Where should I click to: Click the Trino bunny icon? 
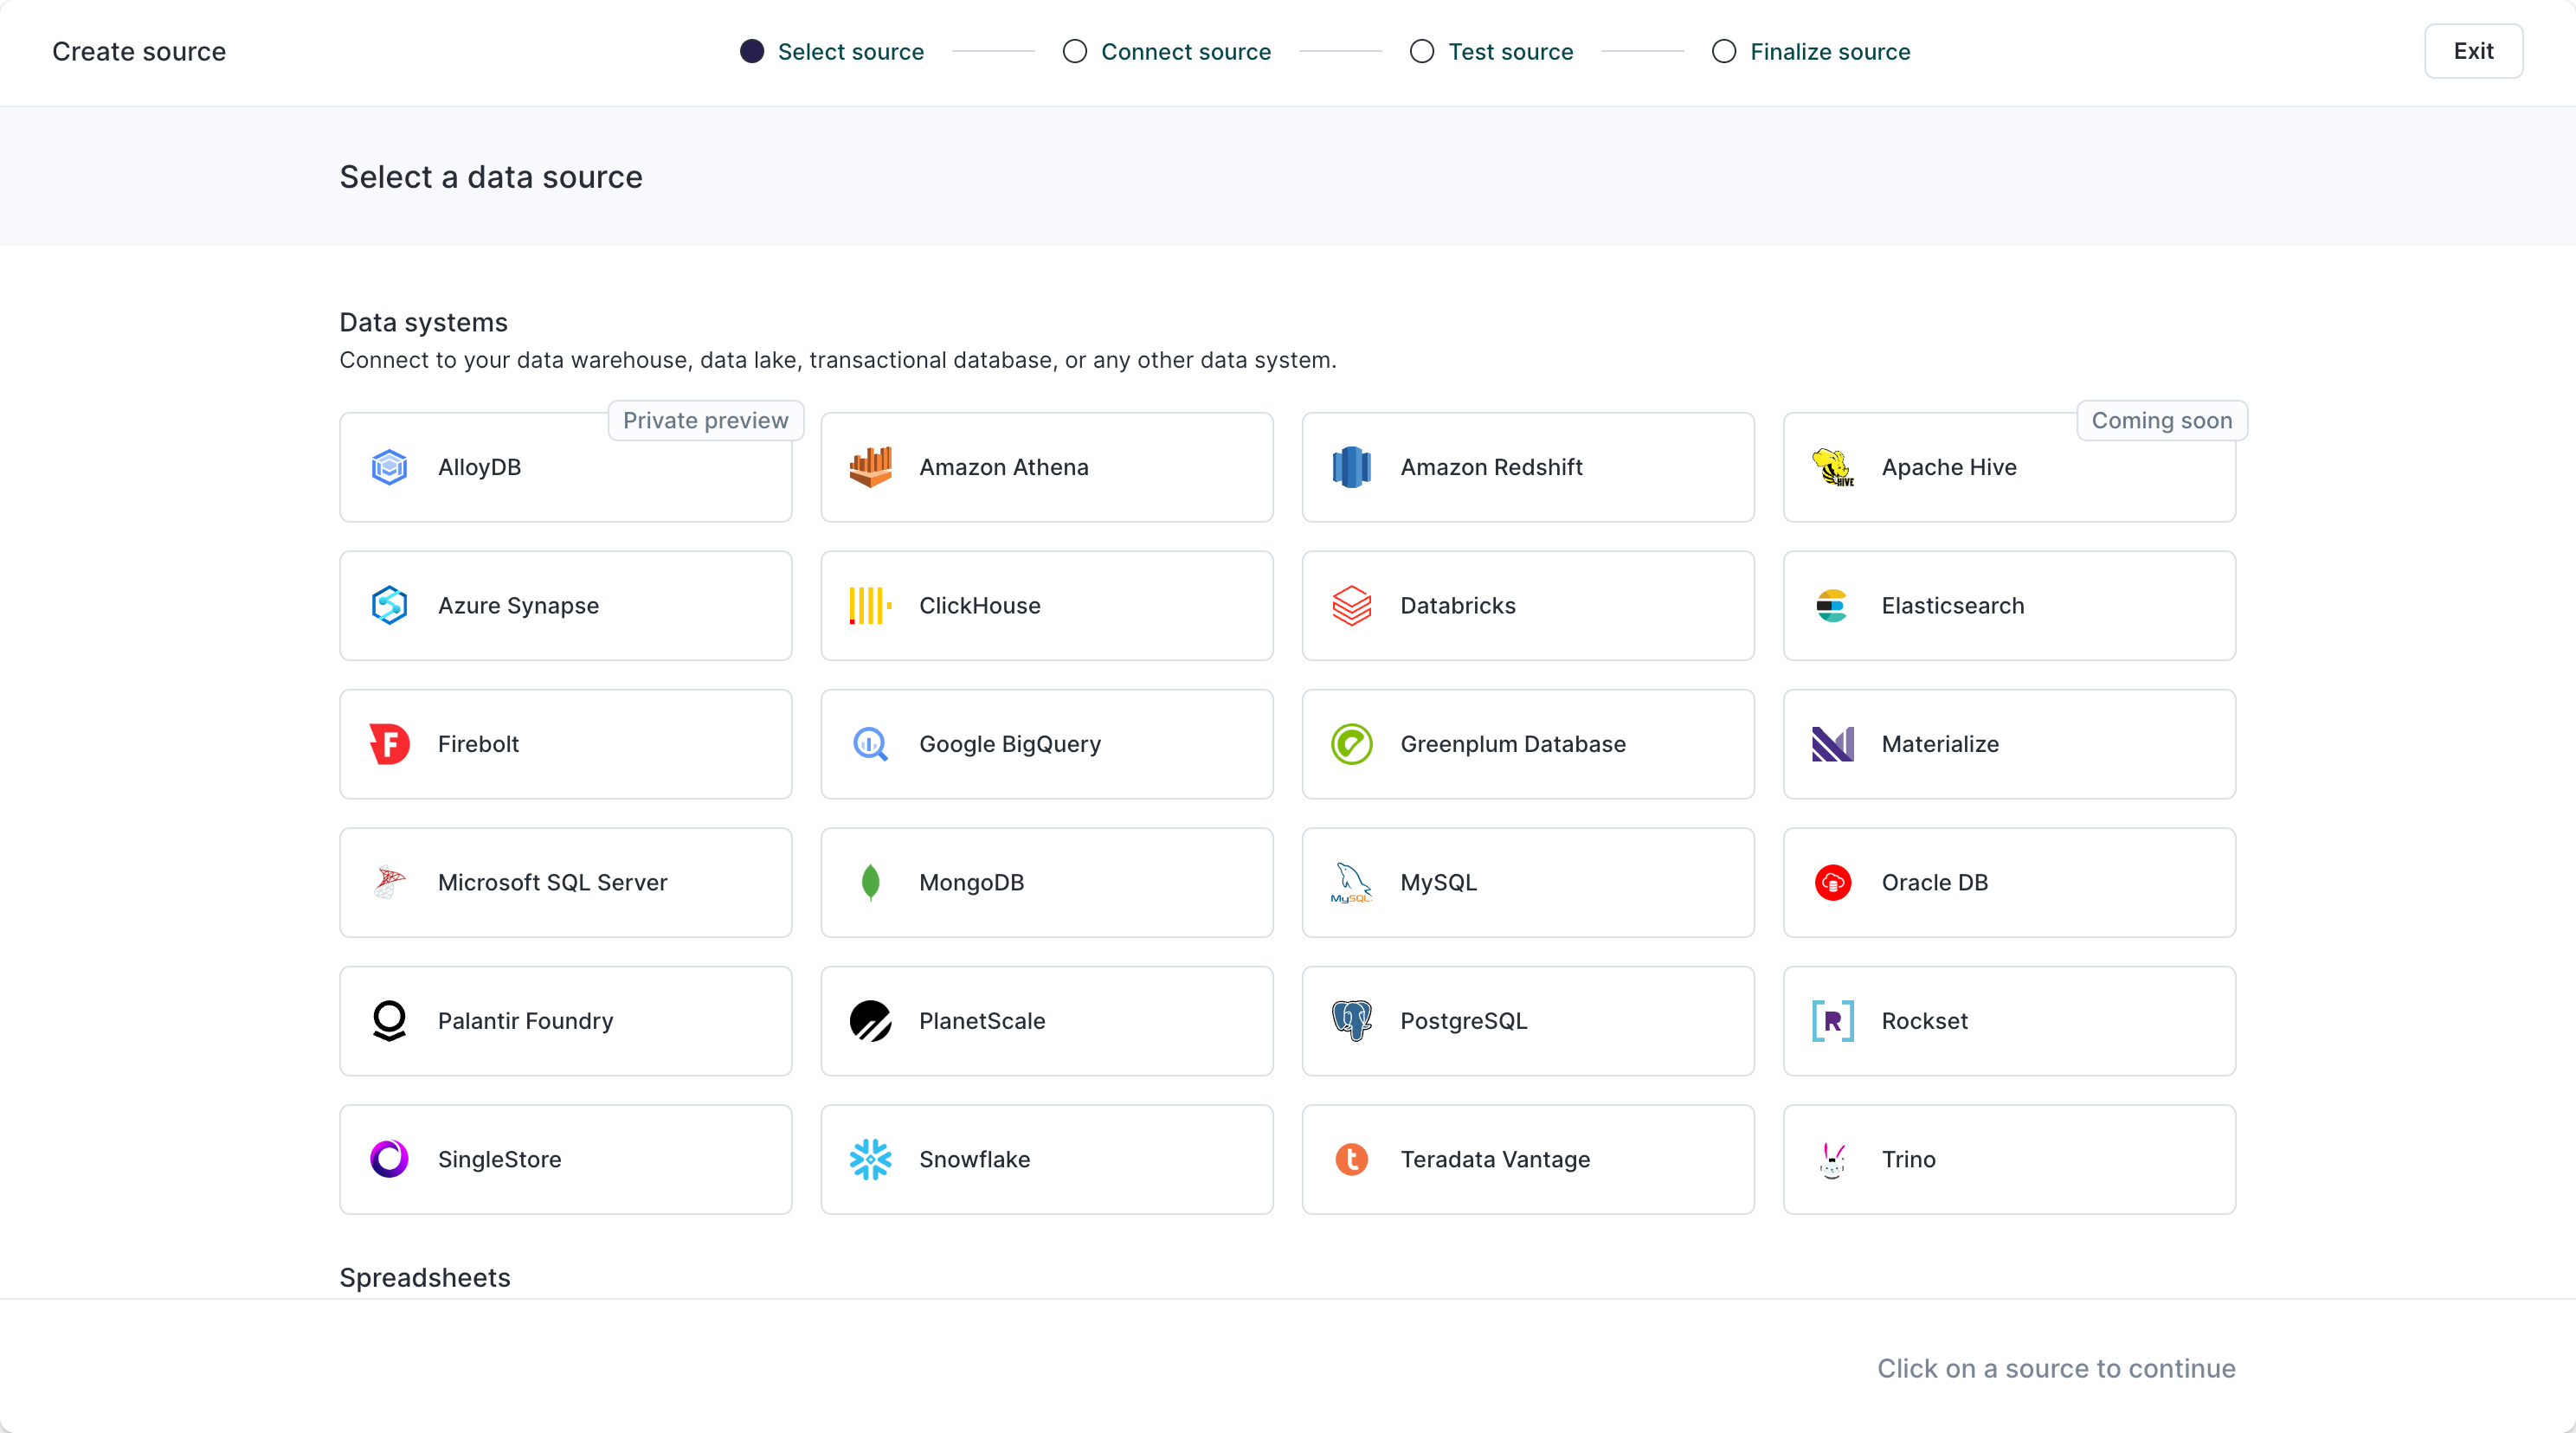(x=1832, y=1160)
